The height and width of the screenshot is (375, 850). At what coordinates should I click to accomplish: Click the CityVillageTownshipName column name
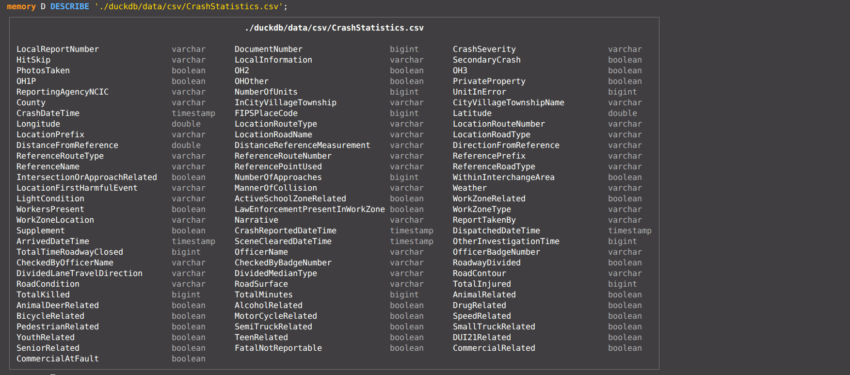509,103
